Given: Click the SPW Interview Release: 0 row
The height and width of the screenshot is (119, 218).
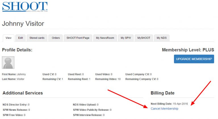Looking at the screenshot, I should tap(89, 115).
